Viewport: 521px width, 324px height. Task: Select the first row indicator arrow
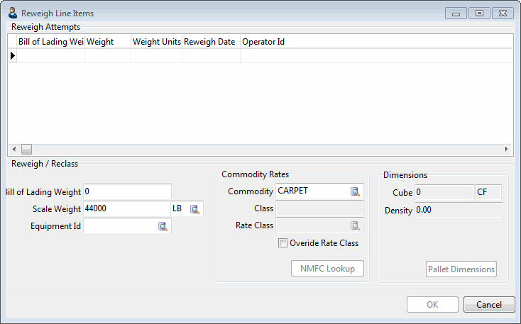point(12,55)
